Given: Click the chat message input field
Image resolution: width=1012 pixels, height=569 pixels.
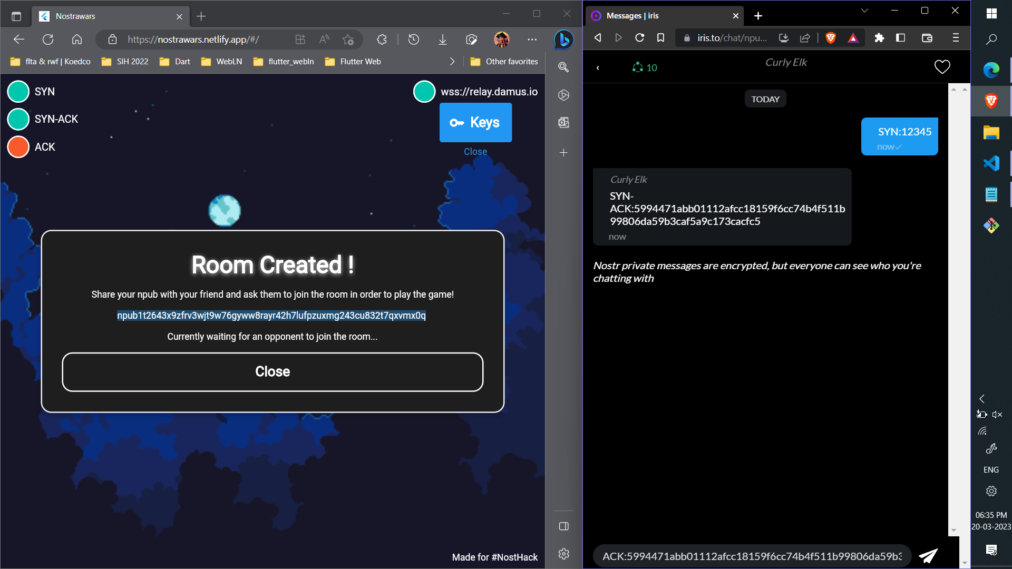Looking at the screenshot, I should 751,556.
